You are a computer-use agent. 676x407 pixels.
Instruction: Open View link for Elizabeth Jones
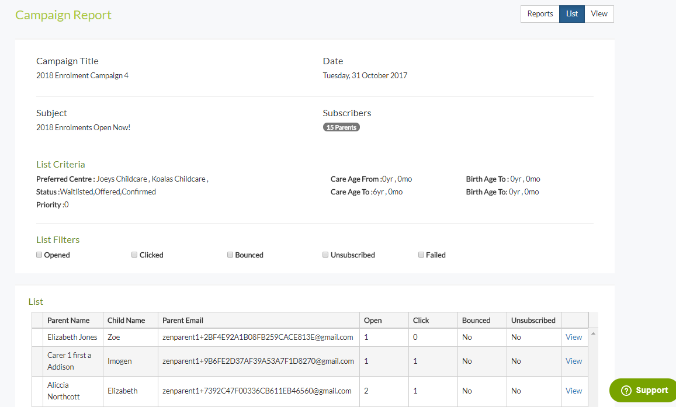[573, 338]
